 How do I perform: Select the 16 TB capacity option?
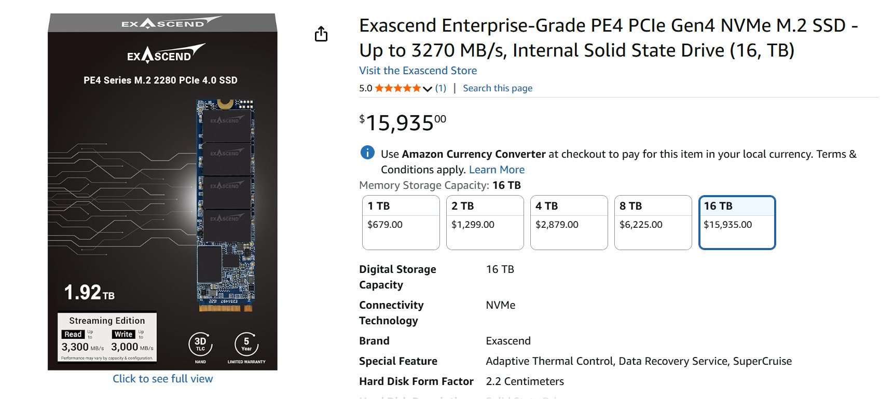click(737, 222)
